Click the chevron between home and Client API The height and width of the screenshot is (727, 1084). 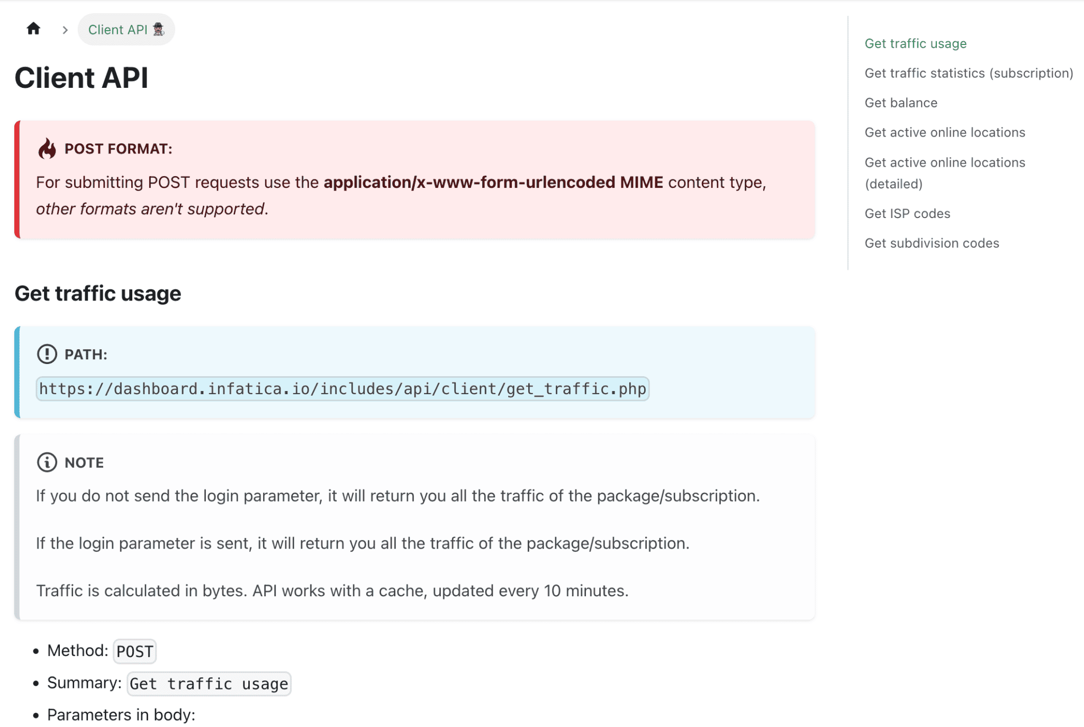point(65,30)
